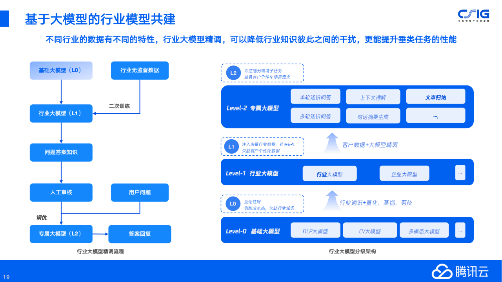The height and width of the screenshot is (282, 502).
Task: Expand the ellipsis card in Level-2 row
Action: [435, 116]
